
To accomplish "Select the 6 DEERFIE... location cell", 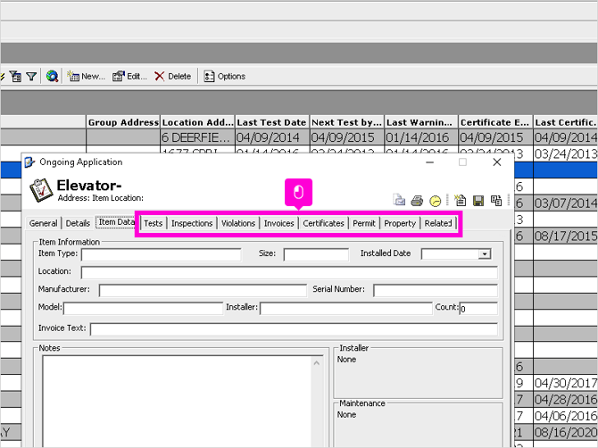I will point(197,137).
